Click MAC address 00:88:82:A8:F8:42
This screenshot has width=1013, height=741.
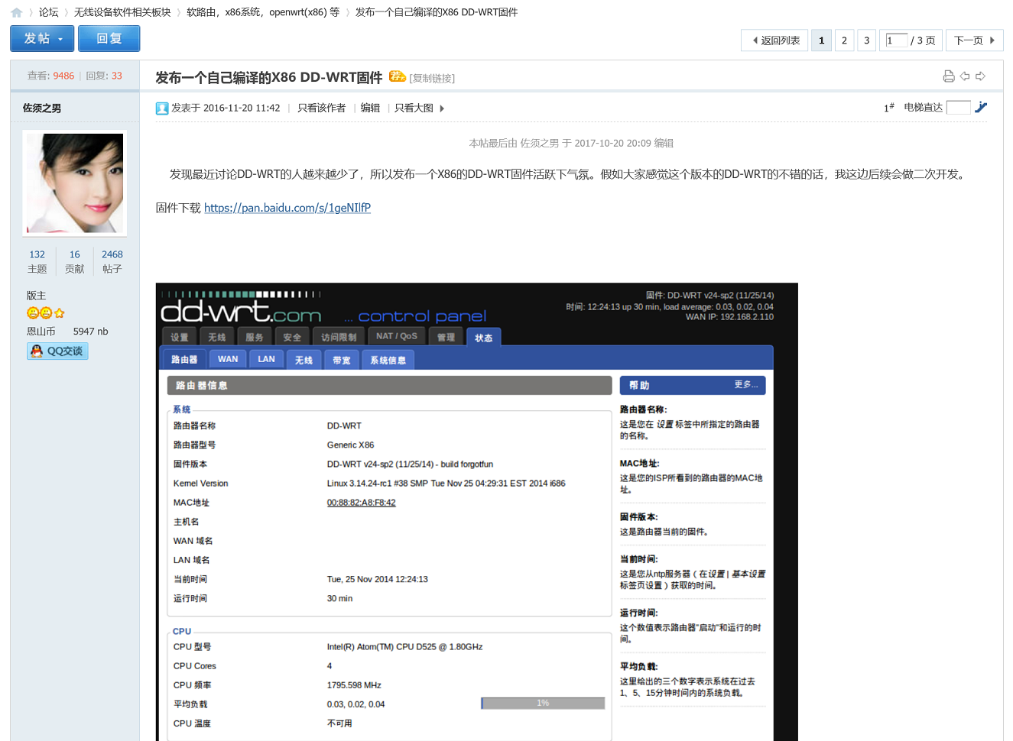(x=361, y=503)
